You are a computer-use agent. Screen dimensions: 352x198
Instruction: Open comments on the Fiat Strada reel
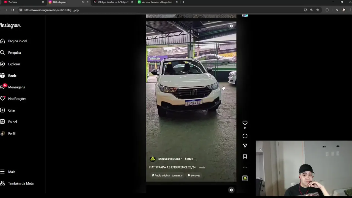click(245, 136)
